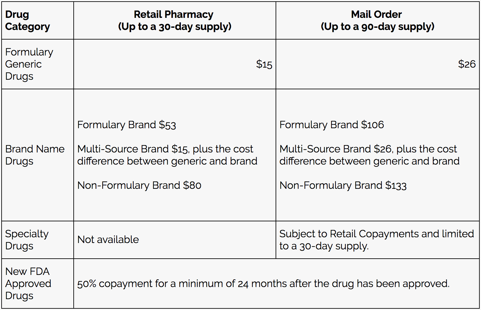Screen dimensions: 481x310
Task: Select the $15 generic retail copay amount
Action: click(264, 64)
